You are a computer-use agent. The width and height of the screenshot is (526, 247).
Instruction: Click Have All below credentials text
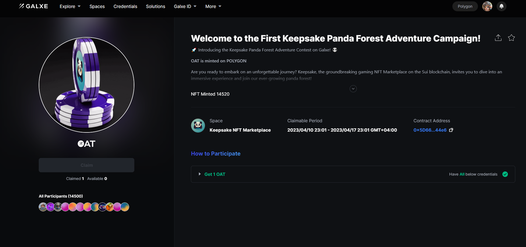click(x=473, y=174)
